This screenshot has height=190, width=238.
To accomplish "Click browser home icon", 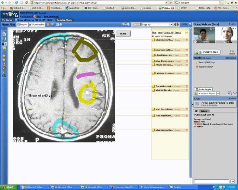I will [26, 3].
